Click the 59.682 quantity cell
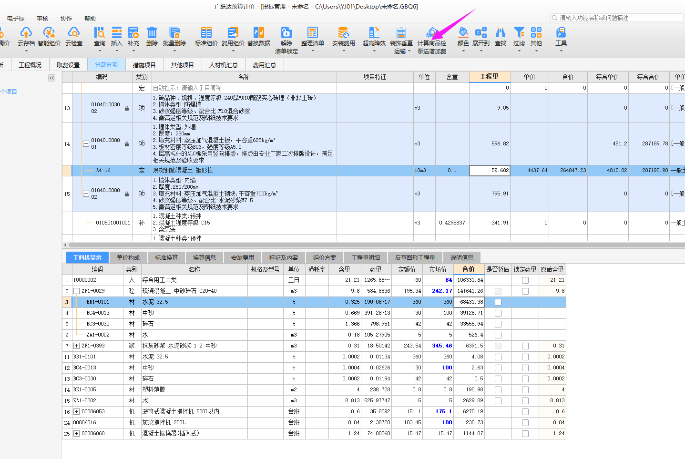The width and height of the screenshot is (685, 459). coord(490,170)
